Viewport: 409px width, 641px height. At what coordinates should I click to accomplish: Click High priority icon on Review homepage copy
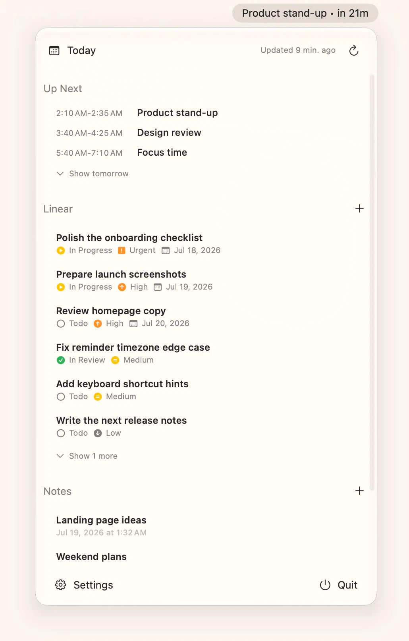[x=98, y=324]
